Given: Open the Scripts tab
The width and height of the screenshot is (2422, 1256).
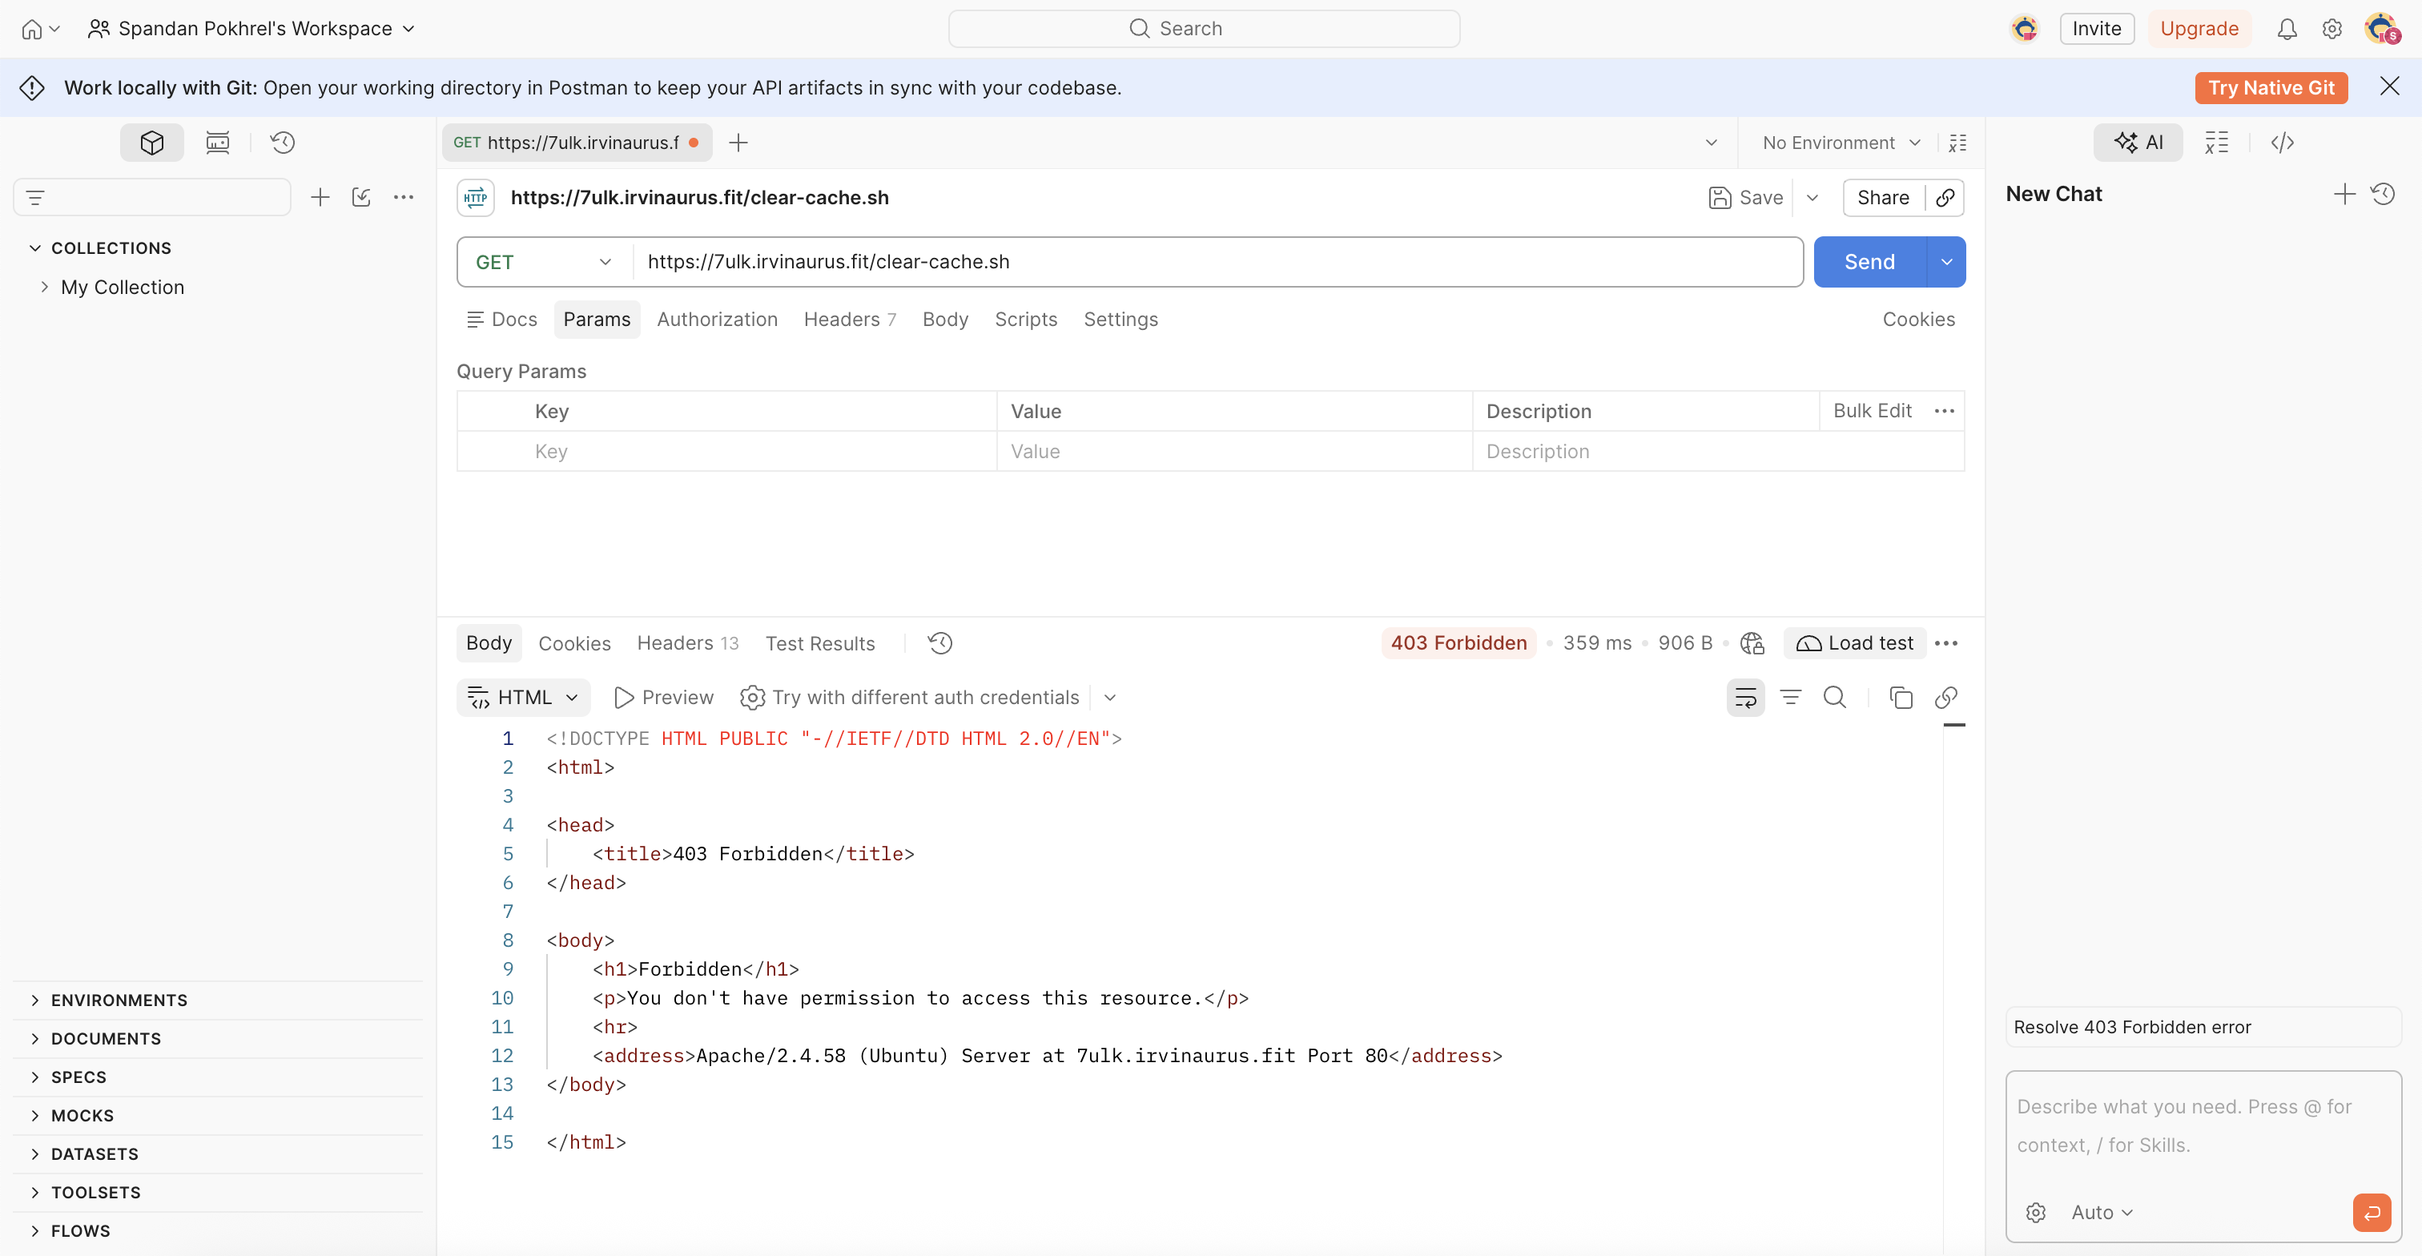Looking at the screenshot, I should [x=1025, y=320].
